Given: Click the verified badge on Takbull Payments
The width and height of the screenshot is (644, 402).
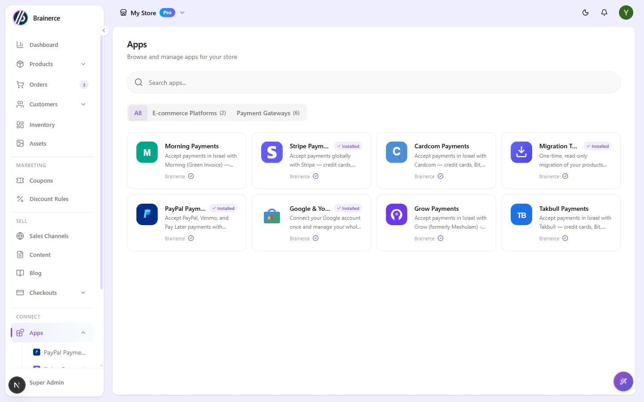Looking at the screenshot, I should [565, 238].
